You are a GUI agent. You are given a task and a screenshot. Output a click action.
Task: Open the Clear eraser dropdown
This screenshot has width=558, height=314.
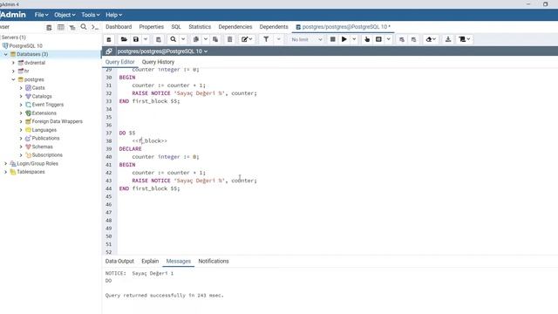[431, 39]
